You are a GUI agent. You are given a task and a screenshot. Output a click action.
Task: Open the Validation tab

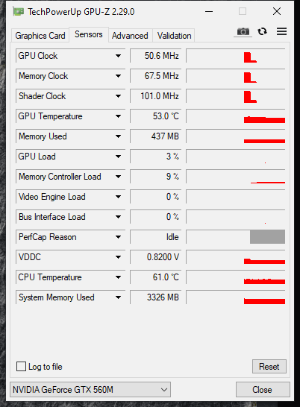click(174, 36)
